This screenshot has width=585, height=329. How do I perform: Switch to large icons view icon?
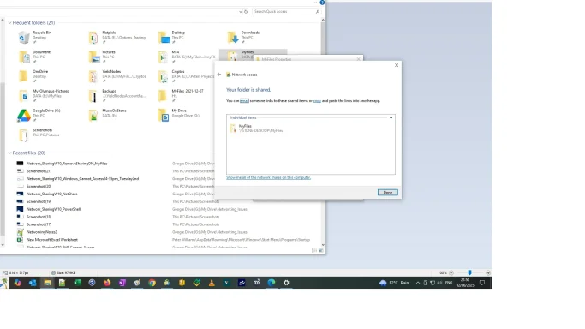(x=321, y=251)
